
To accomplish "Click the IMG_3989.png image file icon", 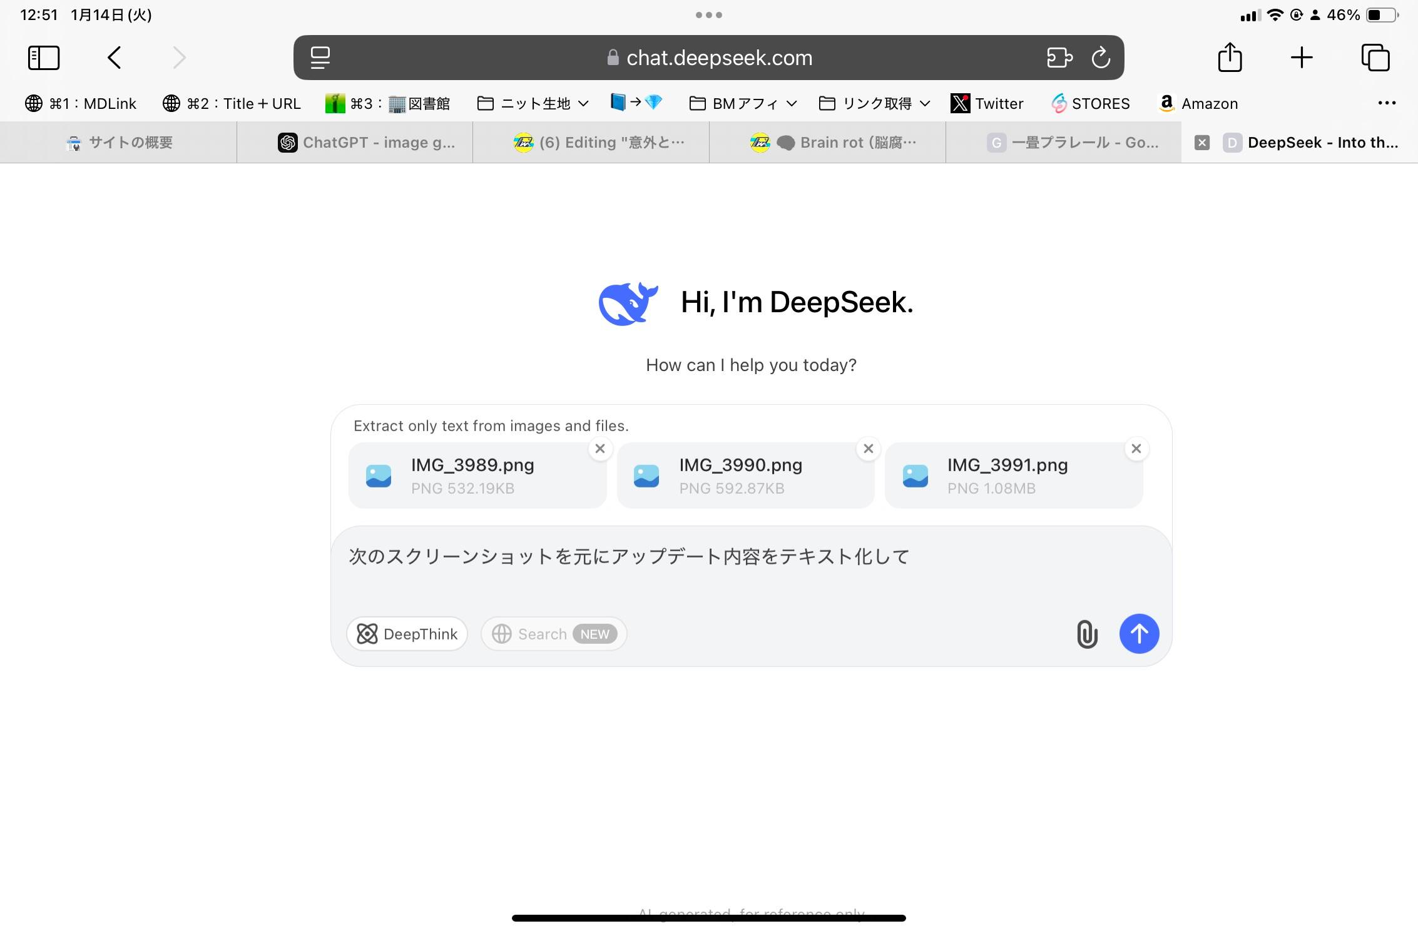I will (x=379, y=476).
